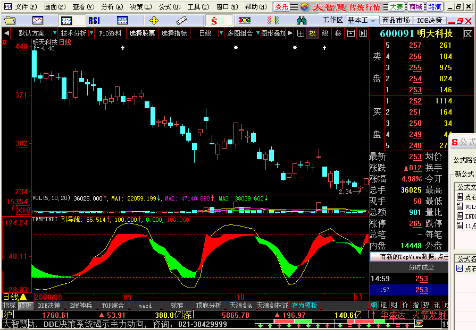The width and height of the screenshot is (476, 330).
Task: Open the 帮助(H) menu
Action: coord(256,7)
